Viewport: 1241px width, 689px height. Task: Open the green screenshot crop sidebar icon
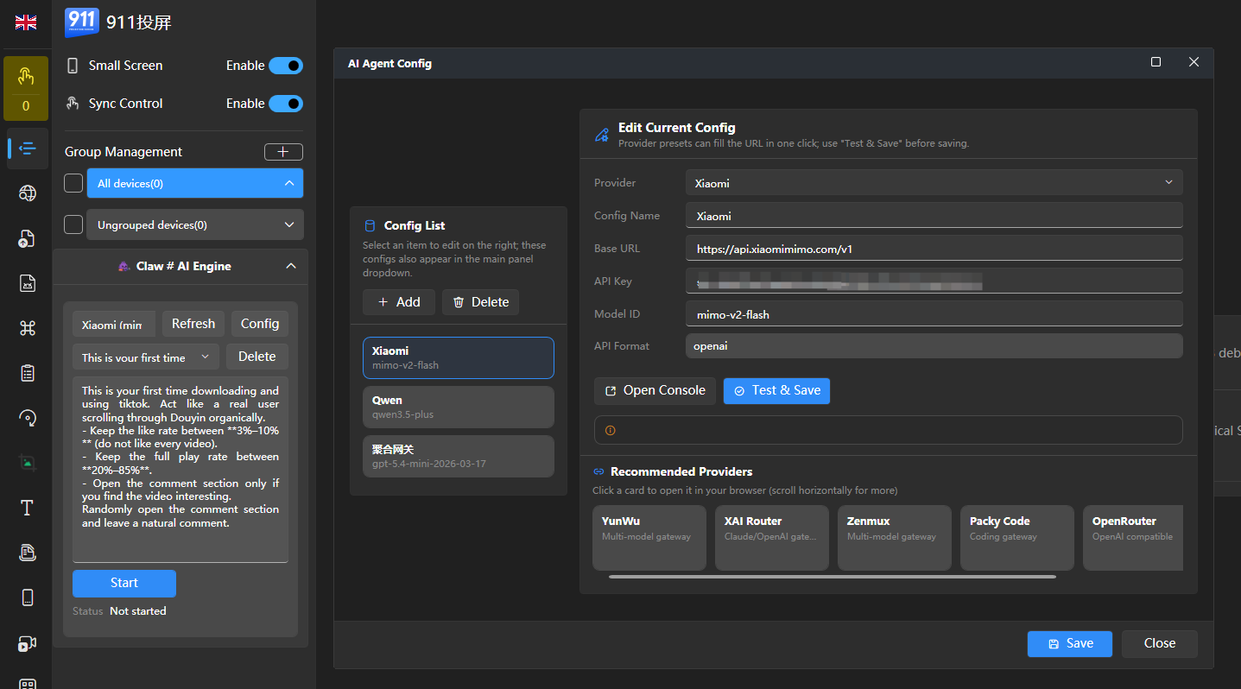pyautogui.click(x=28, y=463)
